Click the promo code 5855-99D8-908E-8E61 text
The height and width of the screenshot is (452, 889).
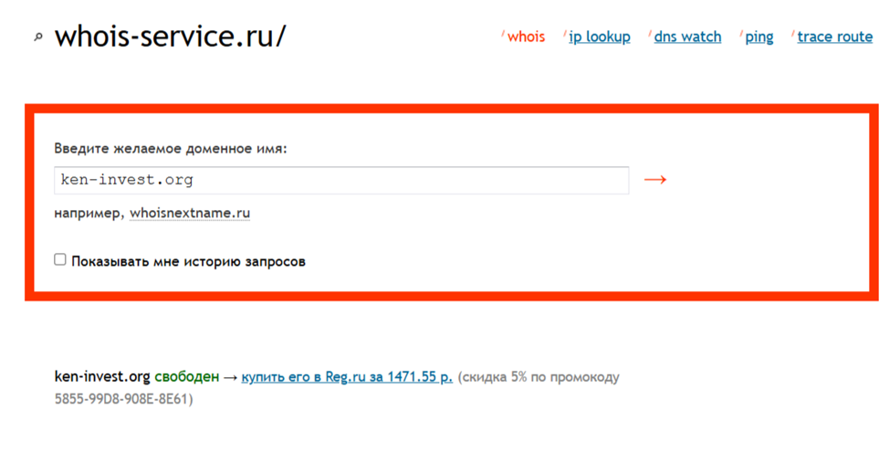click(124, 399)
